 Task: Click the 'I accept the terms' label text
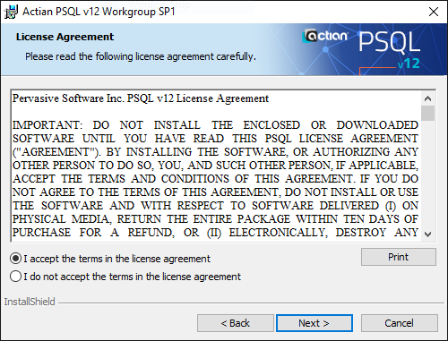pos(117,259)
